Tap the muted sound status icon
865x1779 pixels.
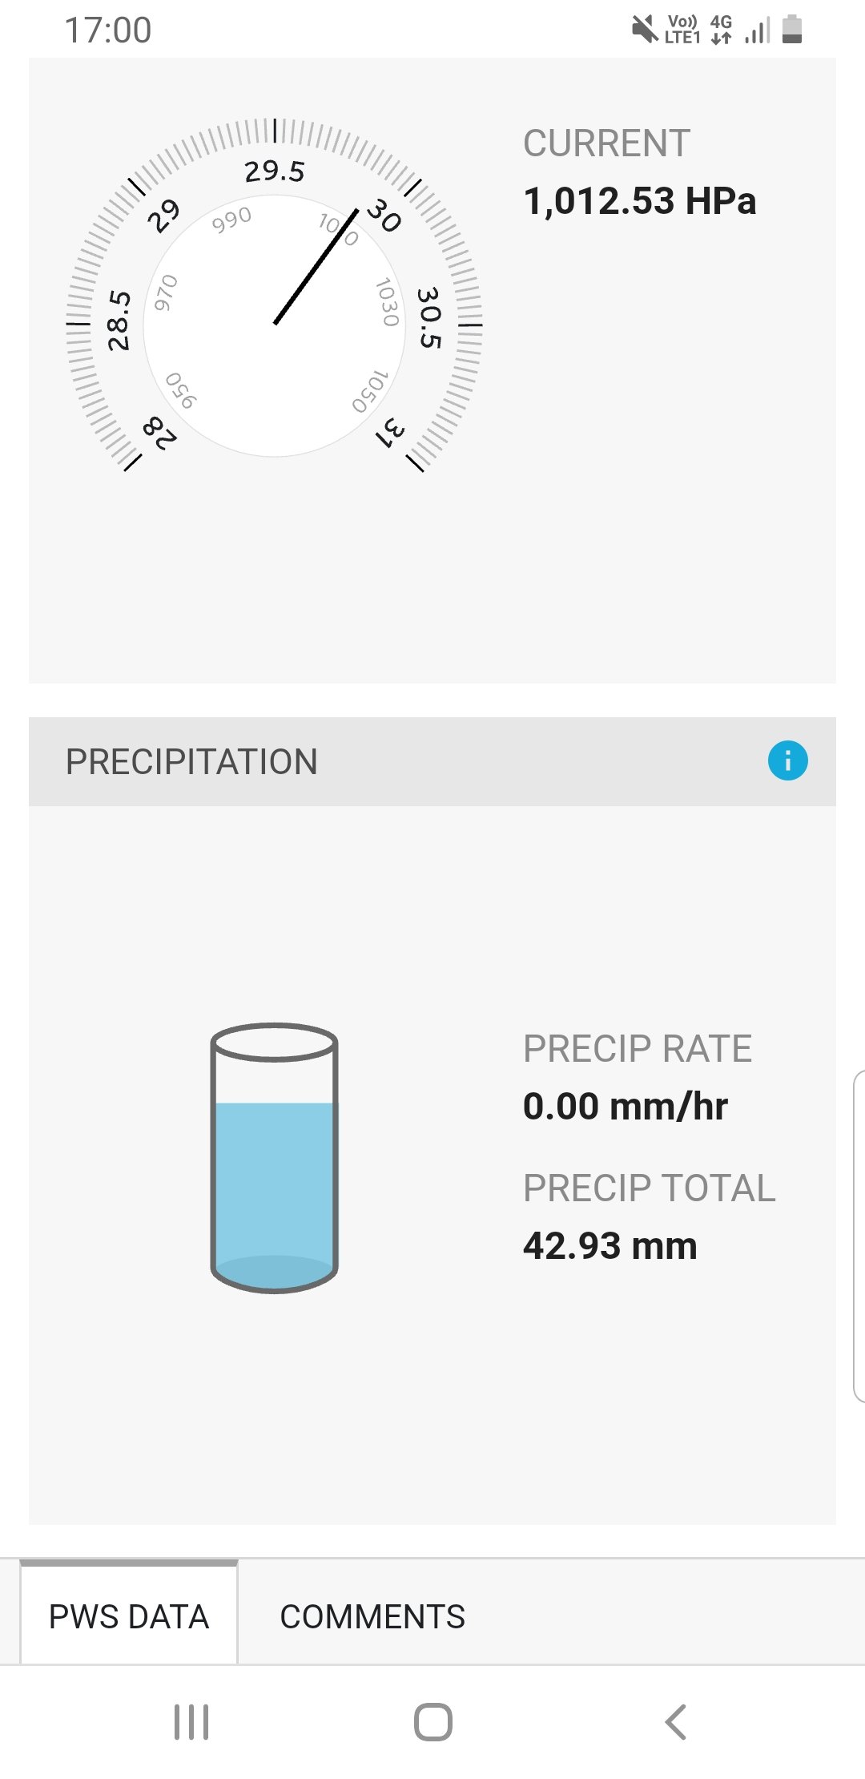click(x=645, y=30)
